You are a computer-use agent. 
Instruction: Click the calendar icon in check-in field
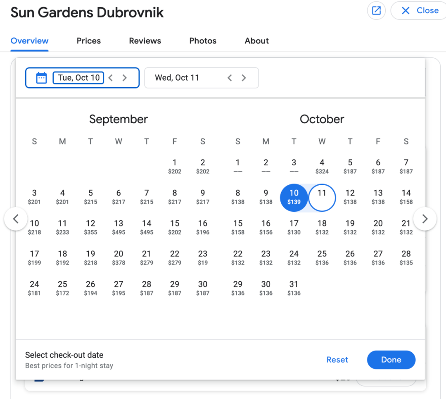pos(41,78)
